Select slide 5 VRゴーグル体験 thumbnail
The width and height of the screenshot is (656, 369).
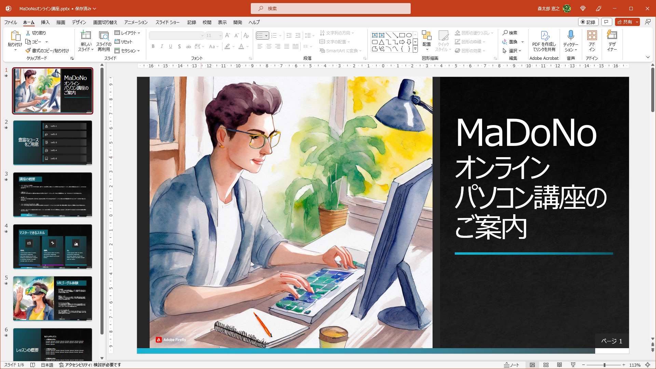pos(52,298)
